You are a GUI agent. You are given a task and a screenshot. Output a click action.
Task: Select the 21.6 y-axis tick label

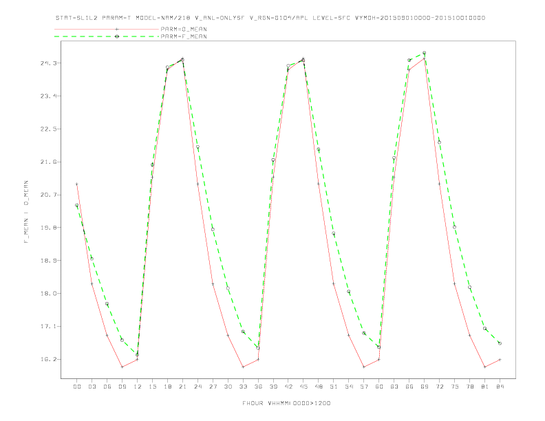[x=47, y=162]
